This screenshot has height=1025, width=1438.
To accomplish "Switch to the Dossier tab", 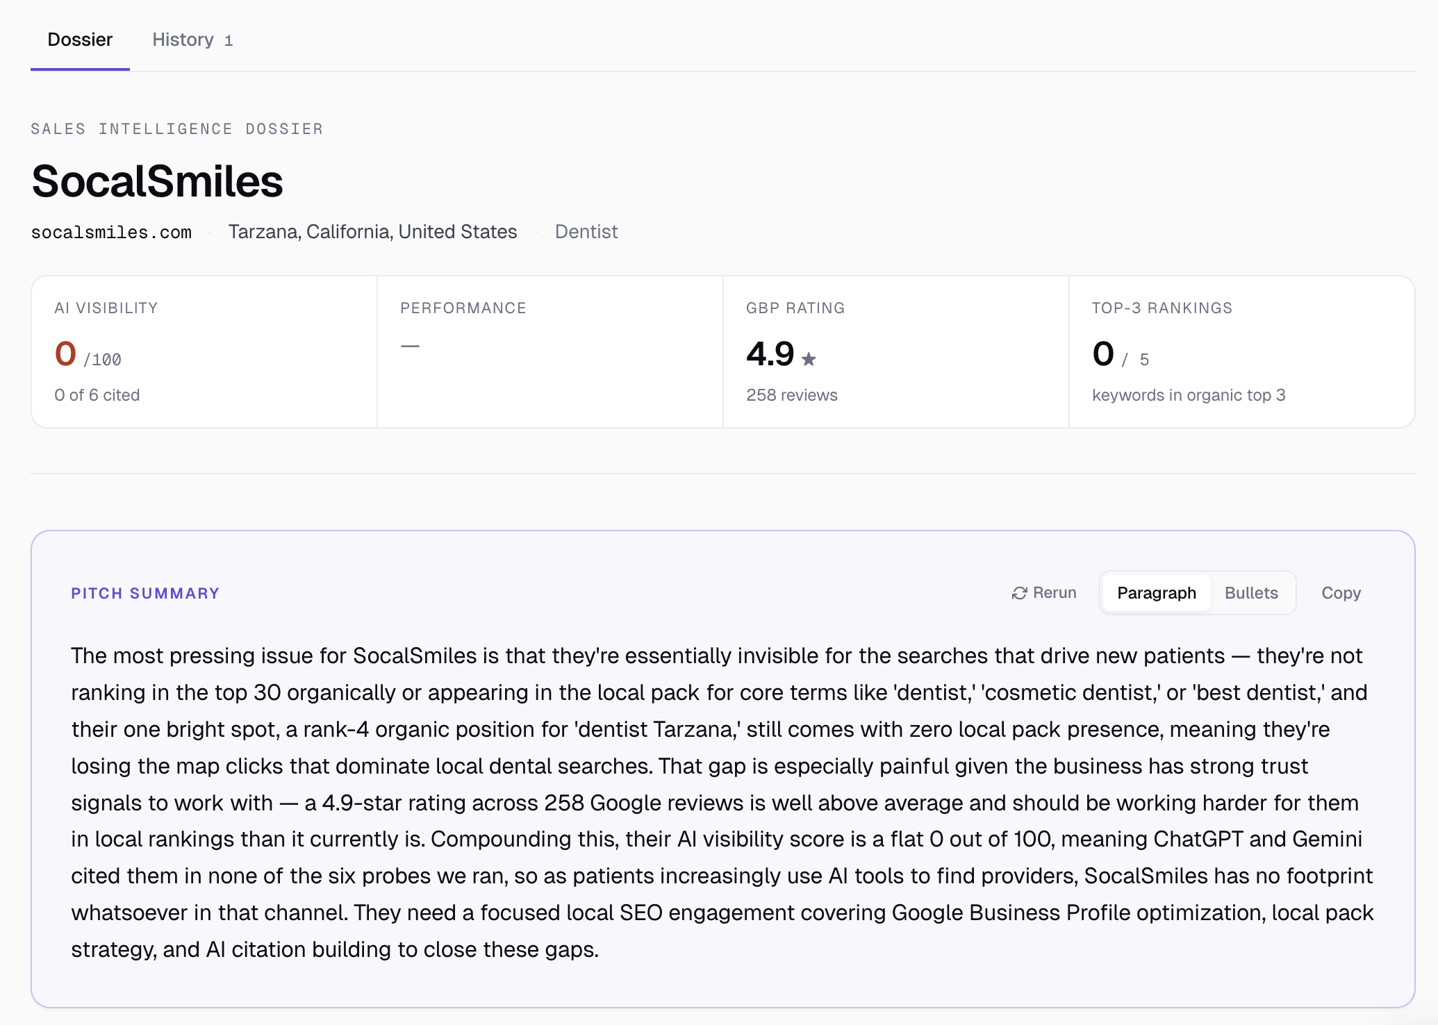I will [x=79, y=40].
